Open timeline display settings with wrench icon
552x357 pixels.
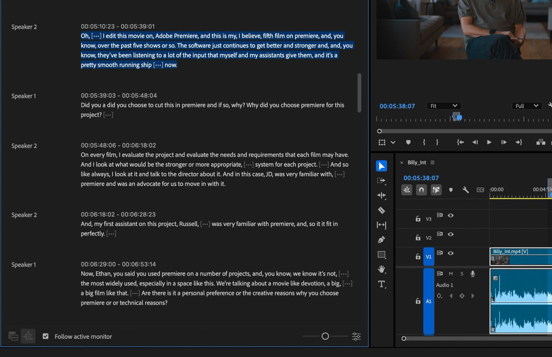[x=466, y=190]
